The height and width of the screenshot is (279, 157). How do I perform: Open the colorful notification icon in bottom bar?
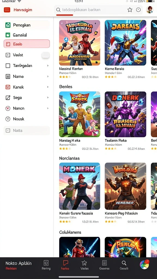(x=144, y=265)
